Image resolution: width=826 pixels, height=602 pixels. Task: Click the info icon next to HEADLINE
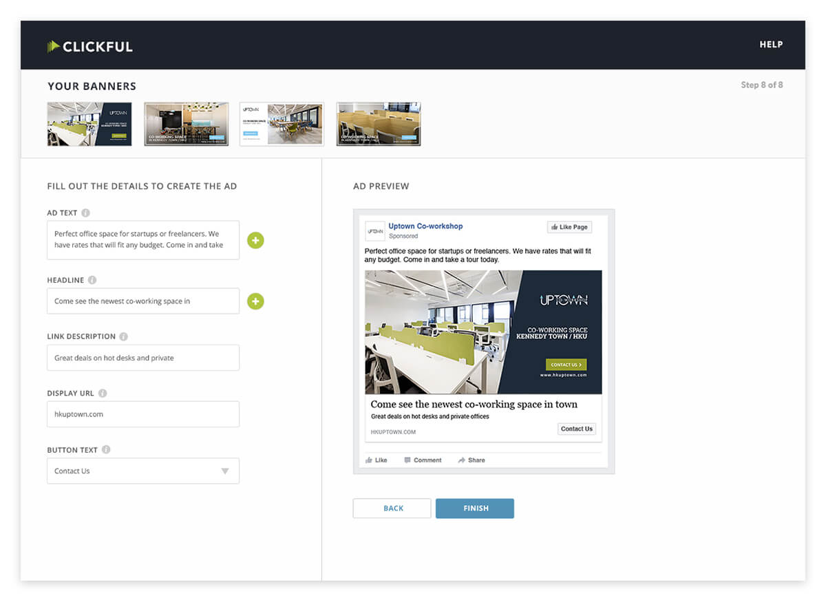point(92,281)
